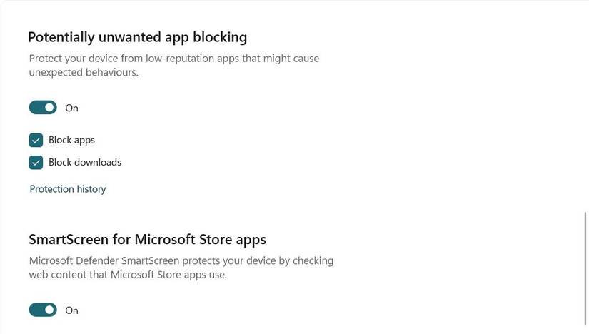This screenshot has width=589, height=334.
Task: Select the "Potentially unwanted app blocking" heading
Action: [138, 37]
